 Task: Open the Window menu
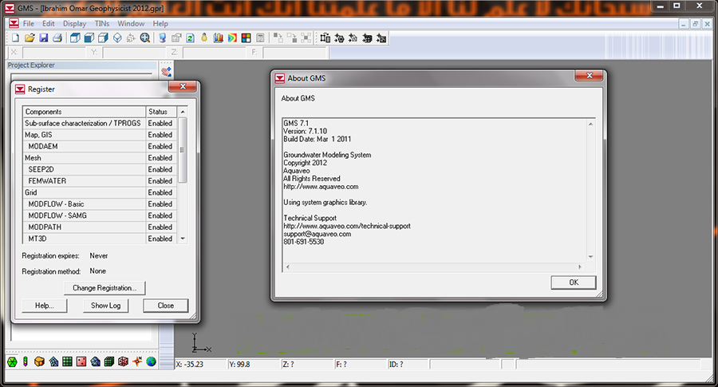131,23
